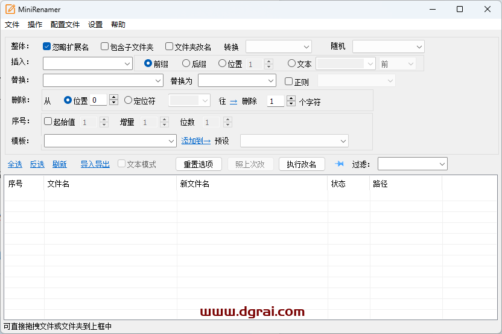Decrease the 删除 位置 spinner value

pyautogui.click(x=113, y=103)
